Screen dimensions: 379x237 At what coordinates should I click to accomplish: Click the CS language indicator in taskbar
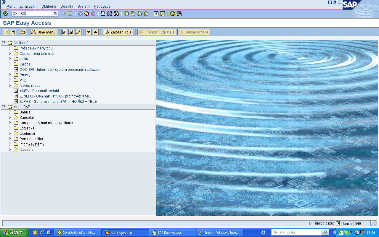[263, 233]
